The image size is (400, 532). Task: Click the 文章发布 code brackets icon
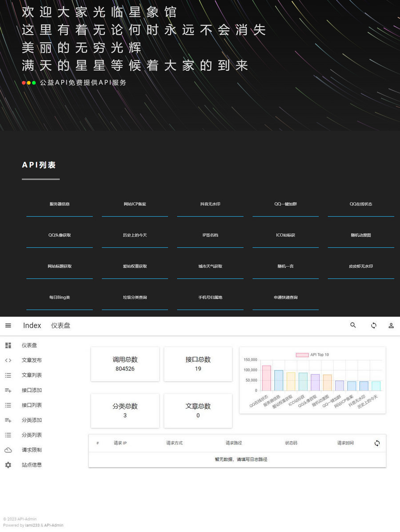[8, 360]
